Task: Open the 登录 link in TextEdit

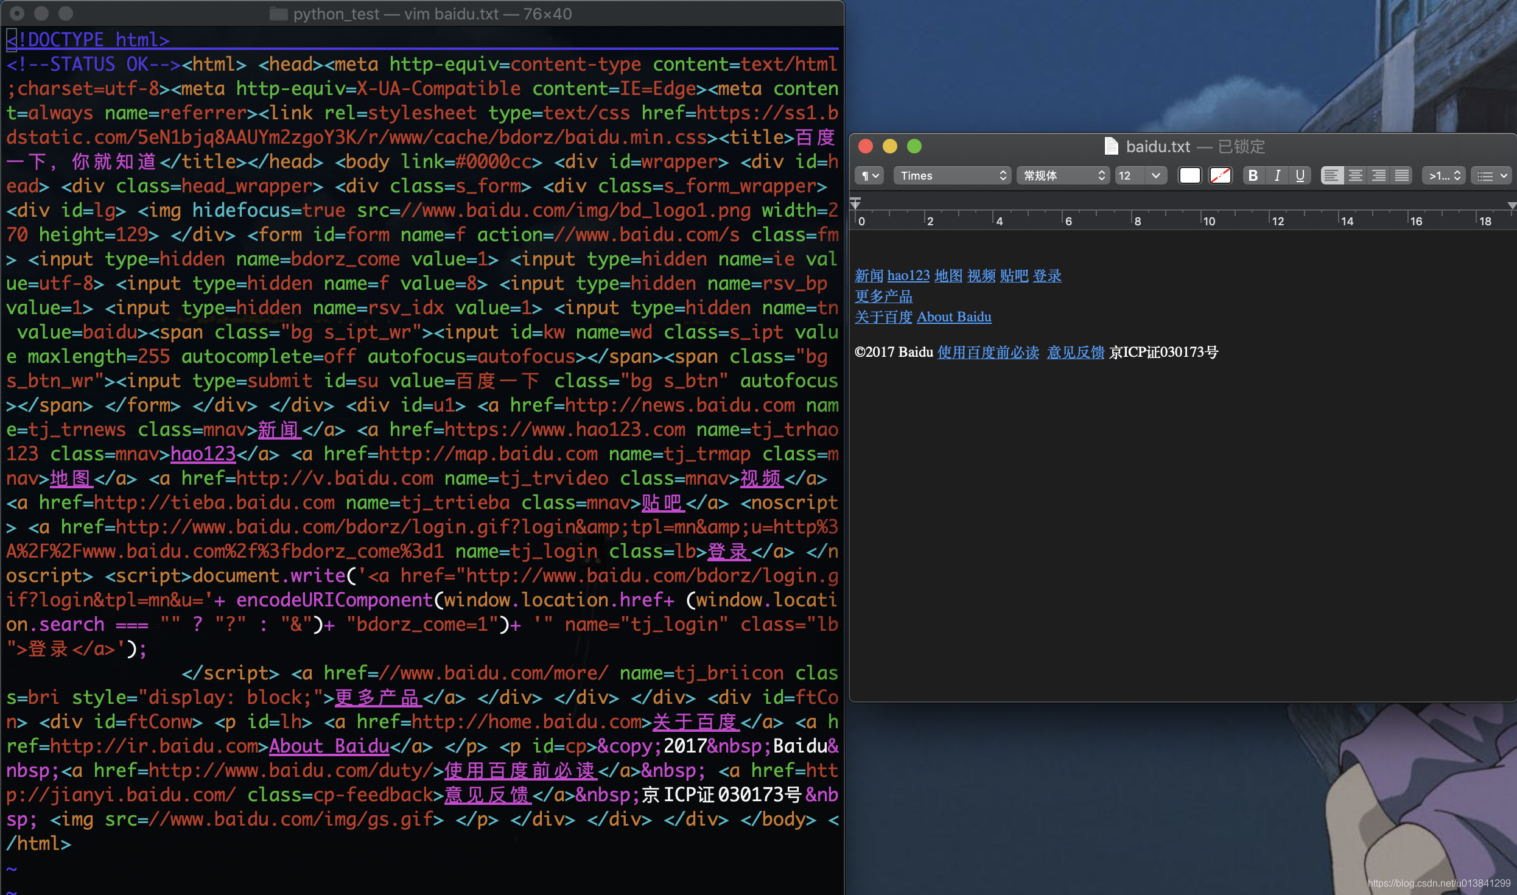Action: [1047, 276]
